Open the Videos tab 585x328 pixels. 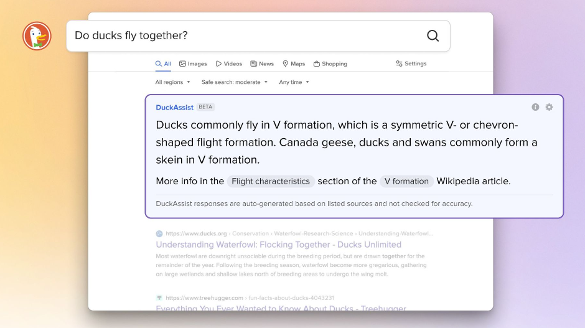(228, 64)
